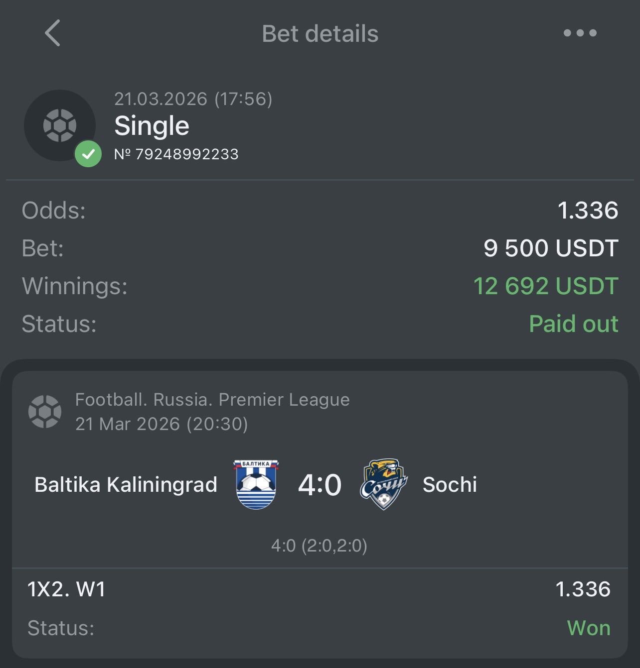Tap the green Won status label

pyautogui.click(x=589, y=628)
